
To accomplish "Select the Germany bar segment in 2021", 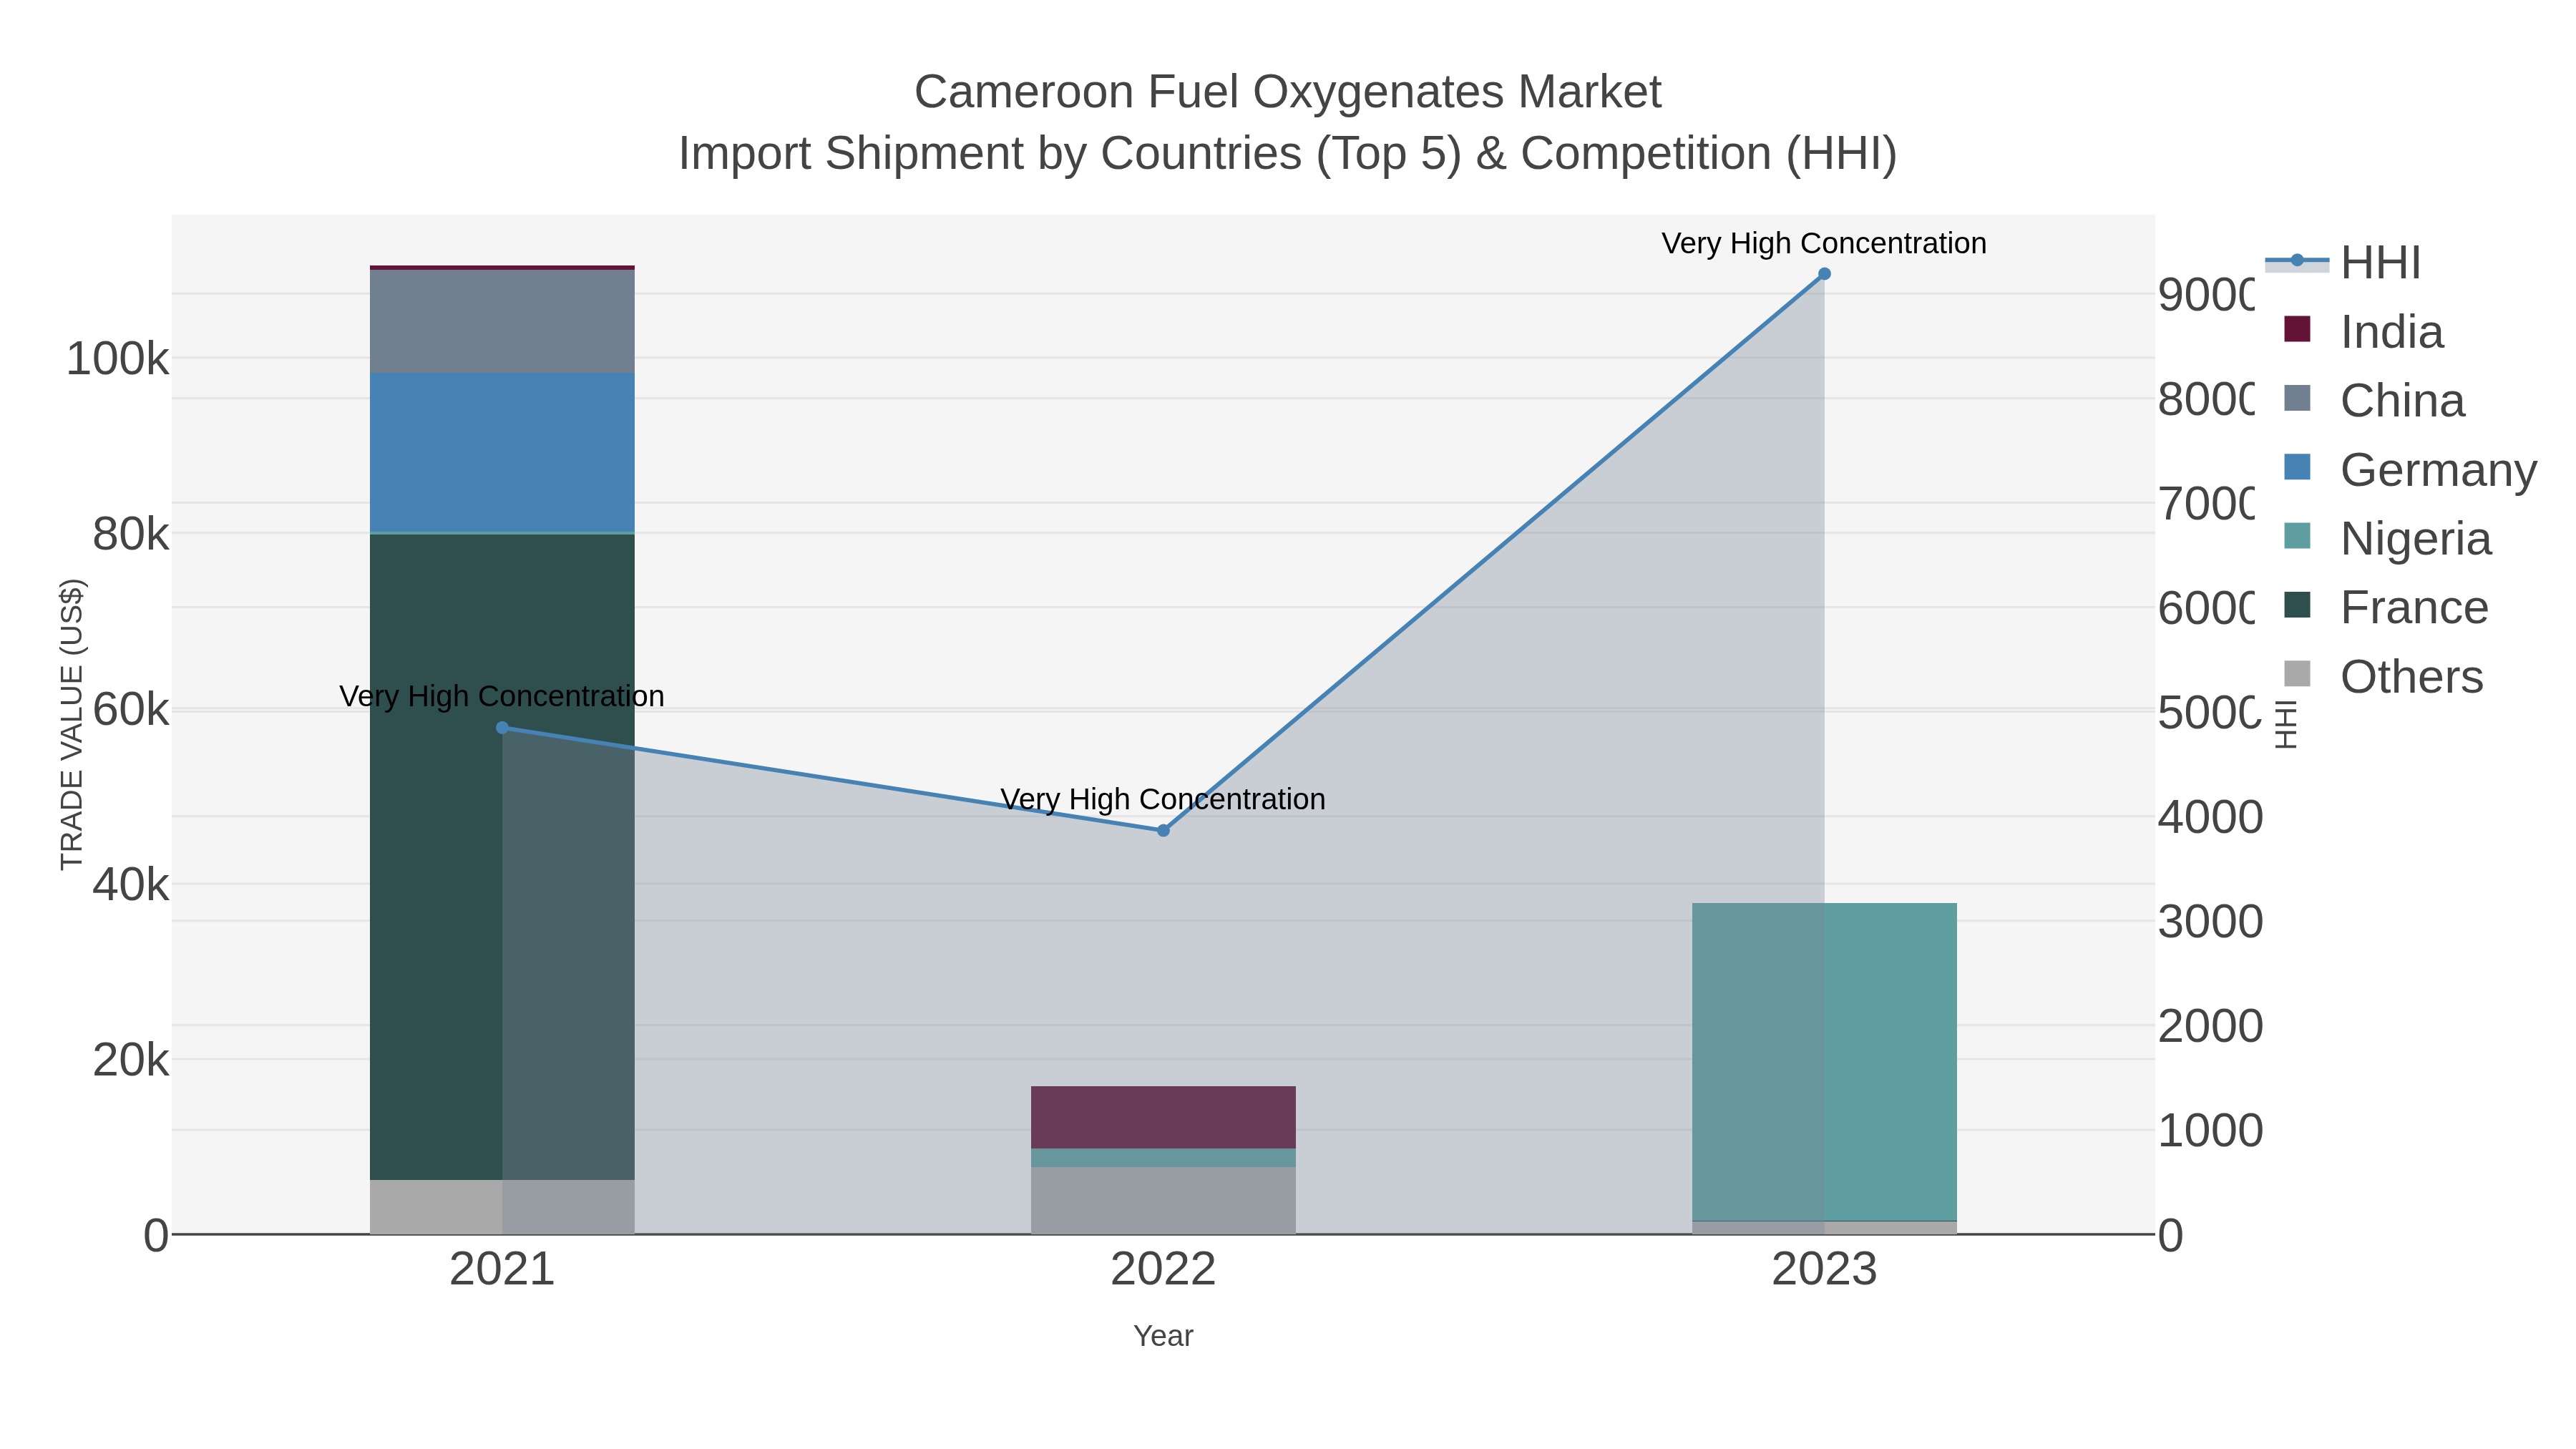I will (x=502, y=453).
